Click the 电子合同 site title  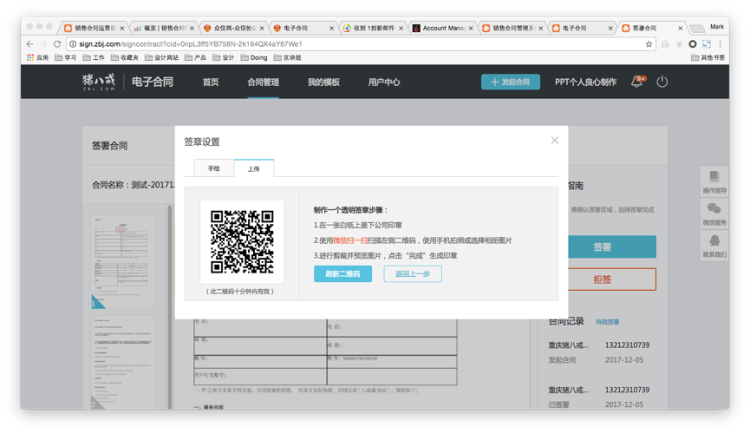[x=153, y=82]
